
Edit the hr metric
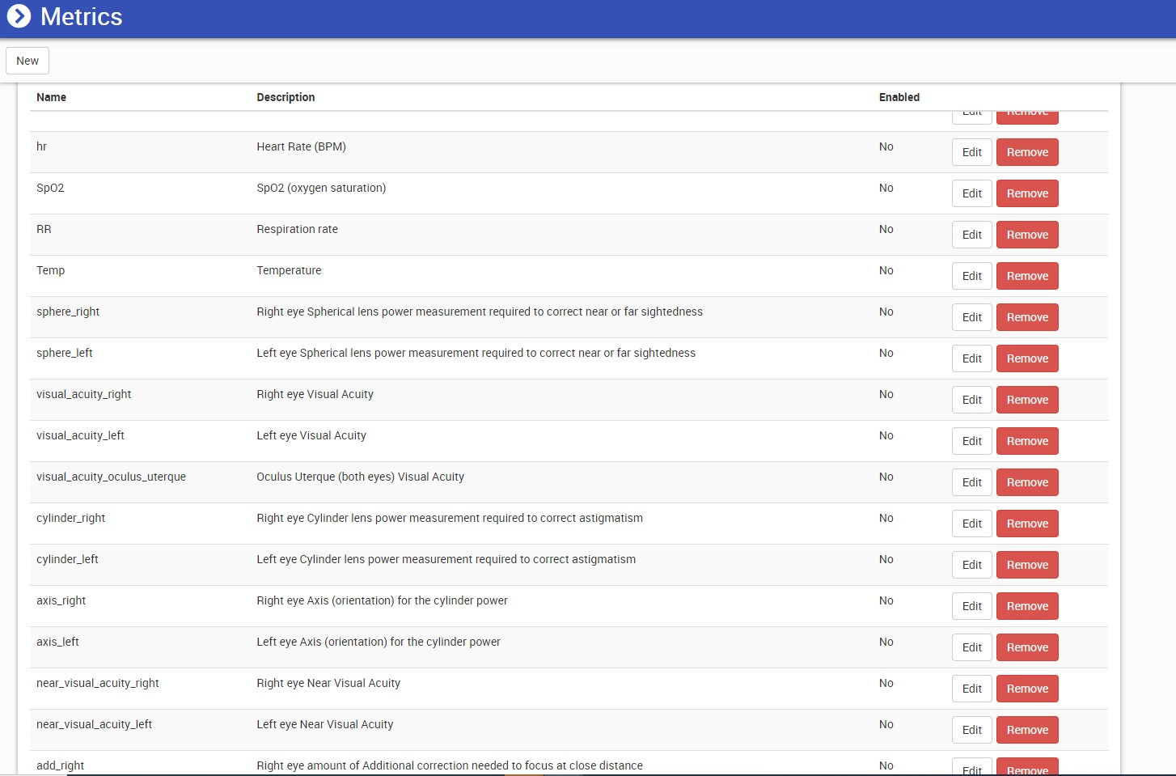pyautogui.click(x=971, y=152)
